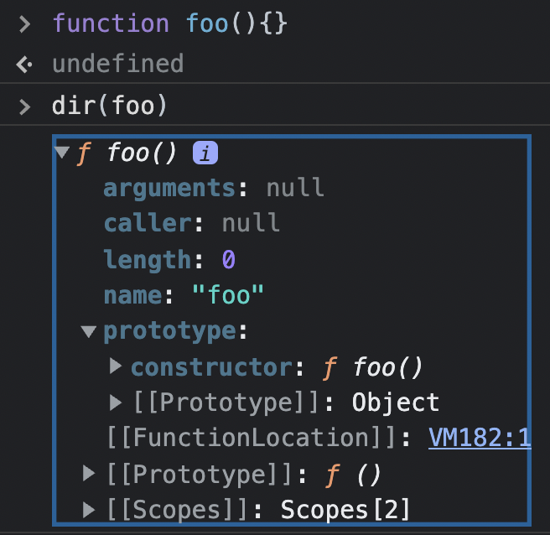Open the VM182:1 function location link

pos(480,438)
